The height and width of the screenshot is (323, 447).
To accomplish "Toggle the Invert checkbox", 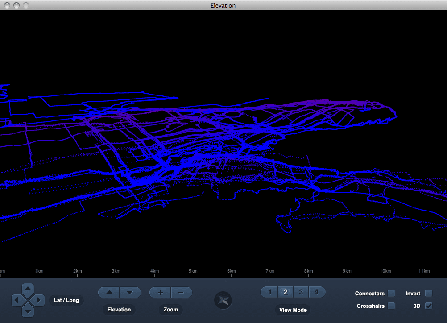I will pyautogui.click(x=429, y=294).
